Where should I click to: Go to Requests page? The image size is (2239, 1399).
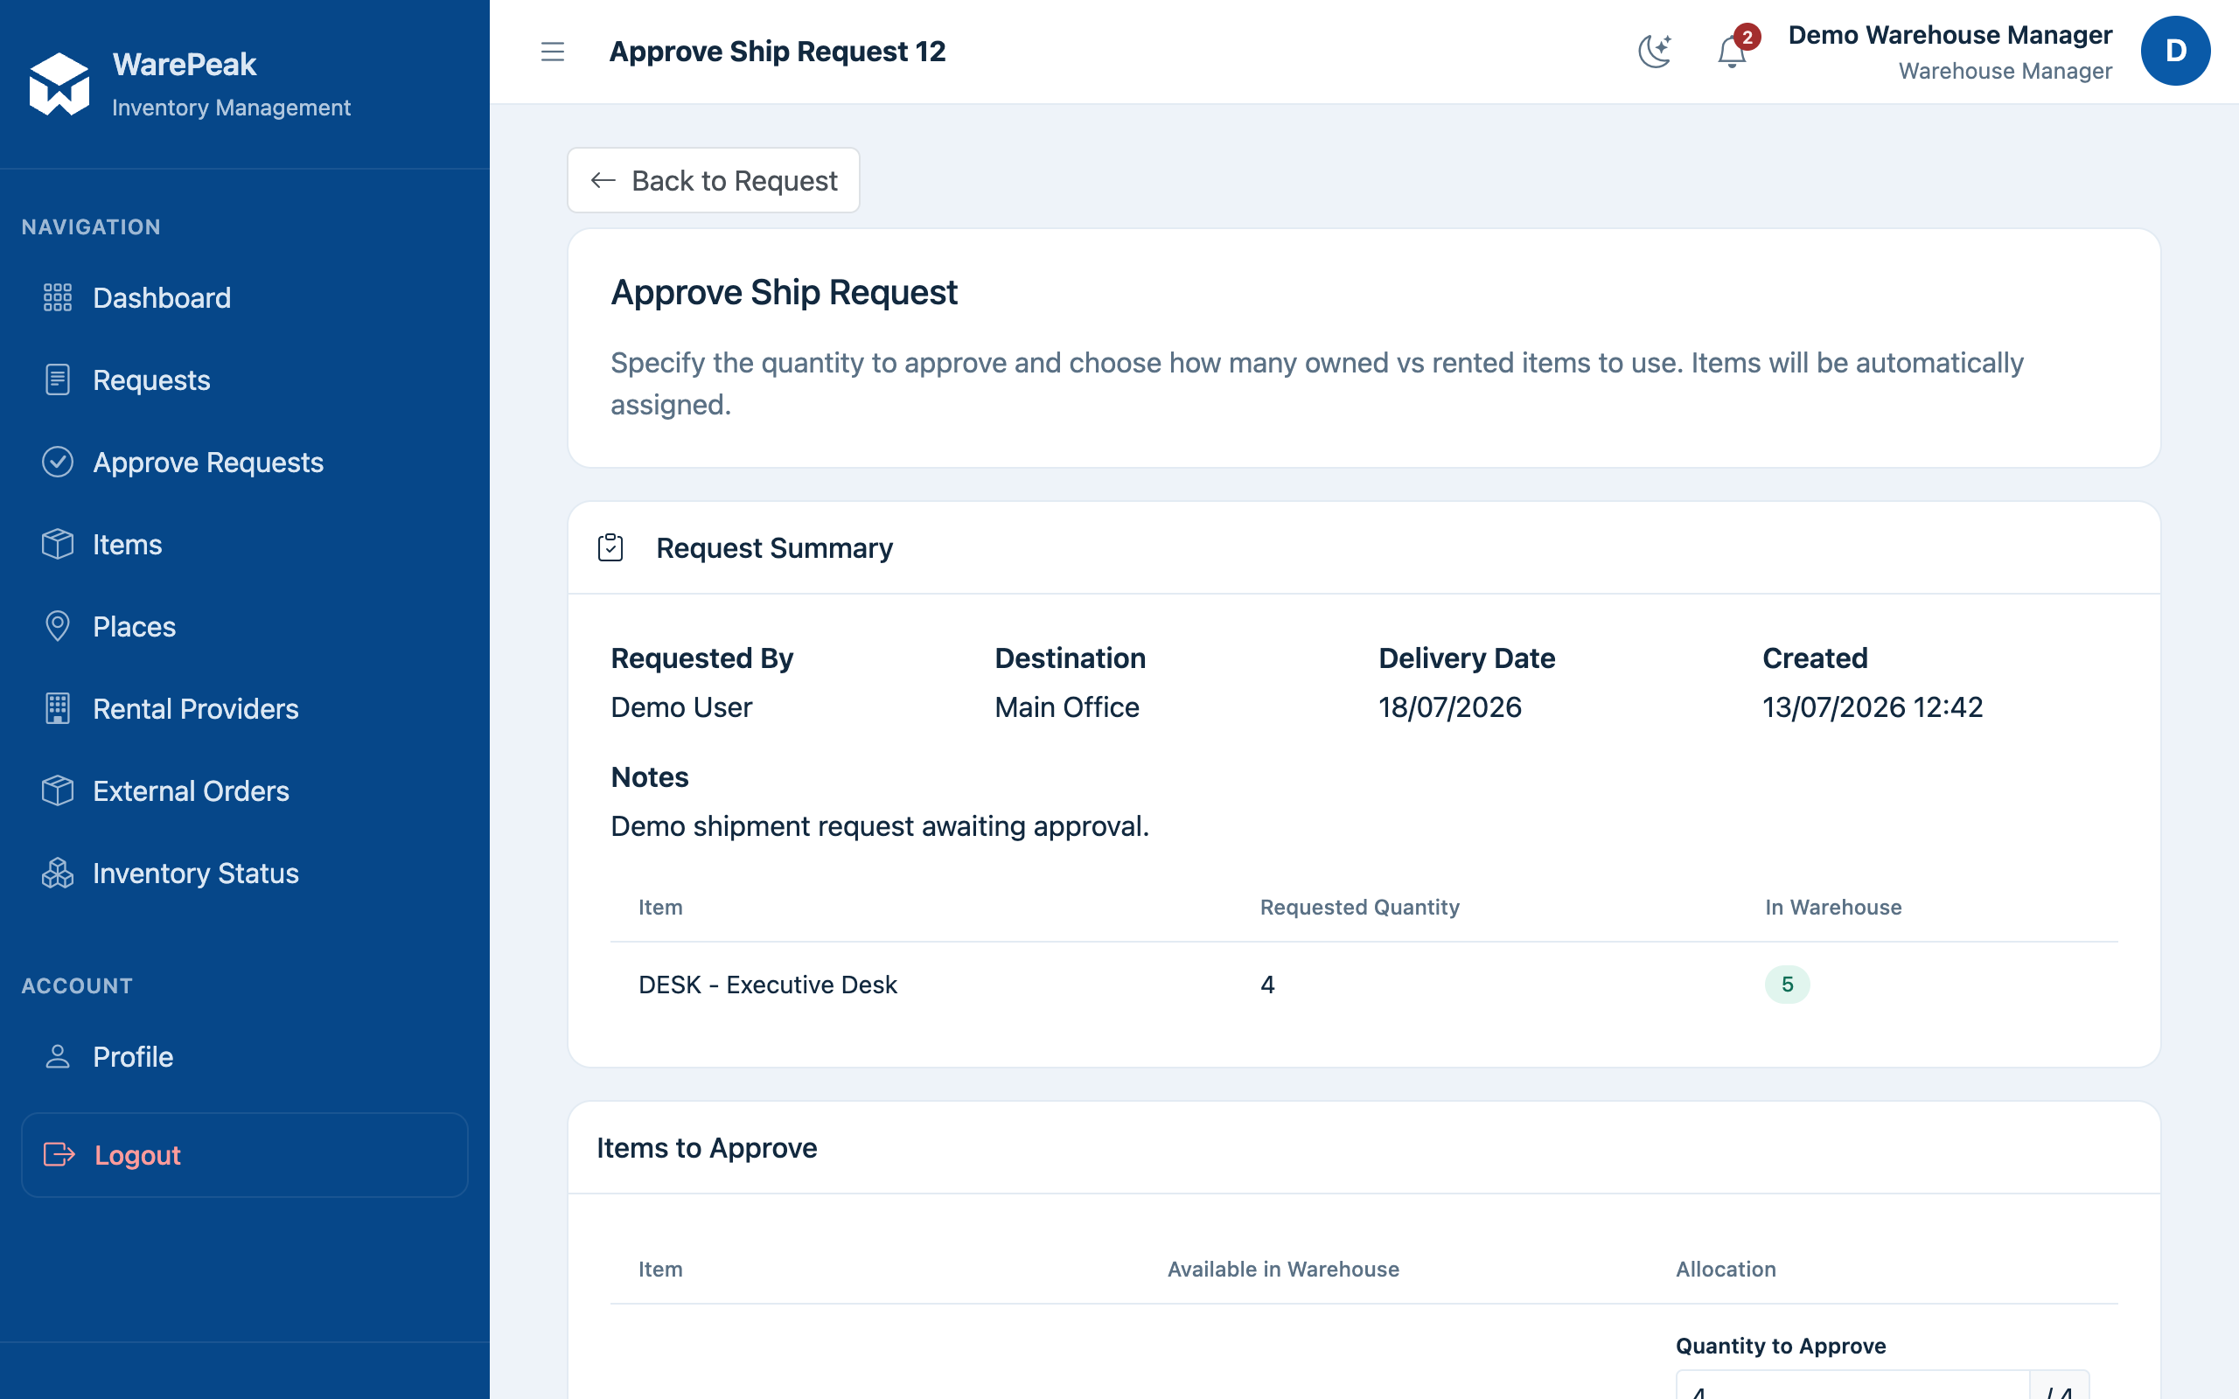point(244,380)
